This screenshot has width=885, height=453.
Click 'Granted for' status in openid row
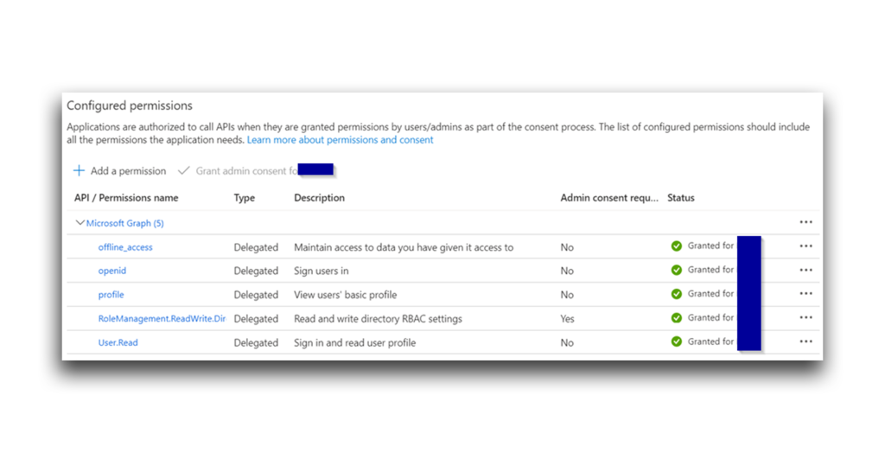(710, 270)
